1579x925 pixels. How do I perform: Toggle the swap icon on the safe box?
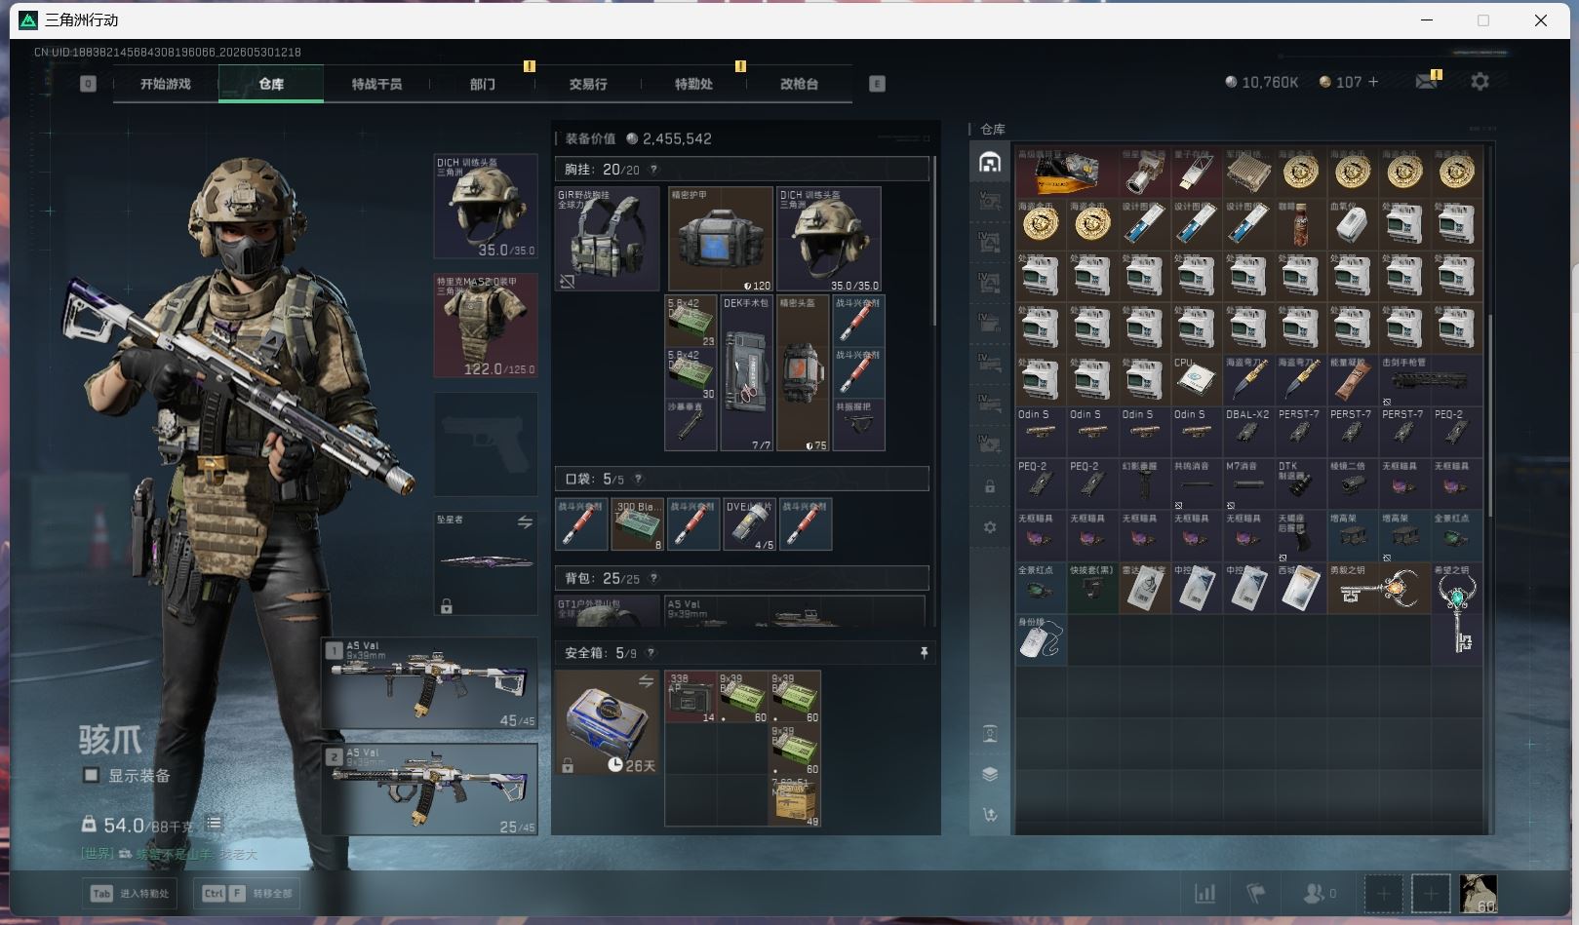[x=646, y=681]
